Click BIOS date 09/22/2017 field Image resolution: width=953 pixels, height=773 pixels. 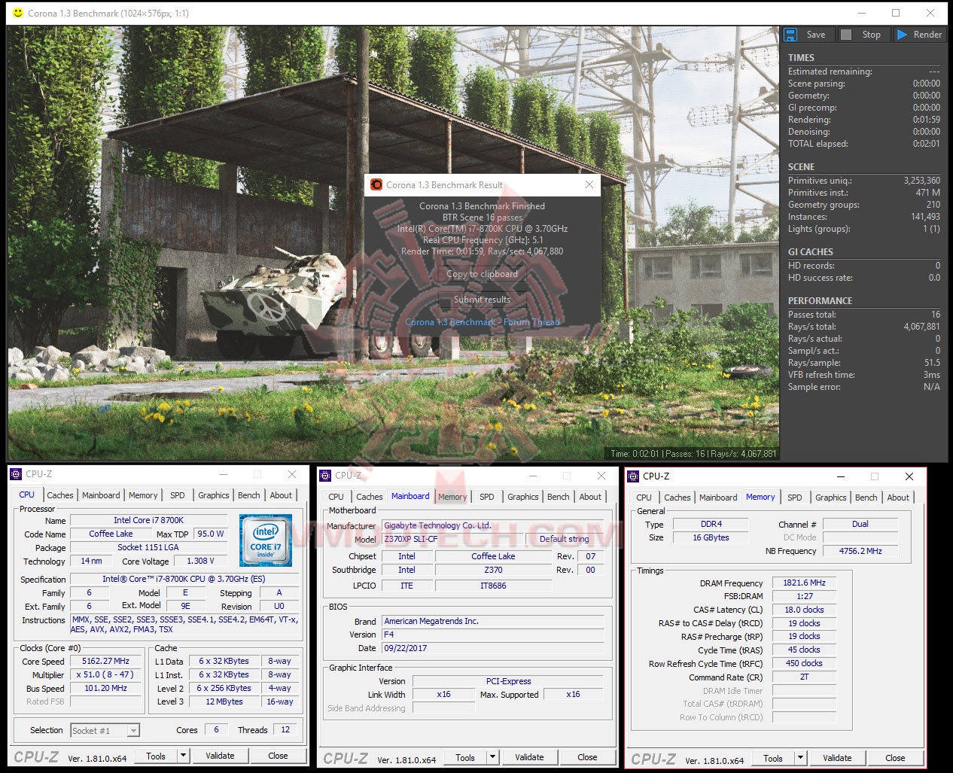[x=492, y=648]
